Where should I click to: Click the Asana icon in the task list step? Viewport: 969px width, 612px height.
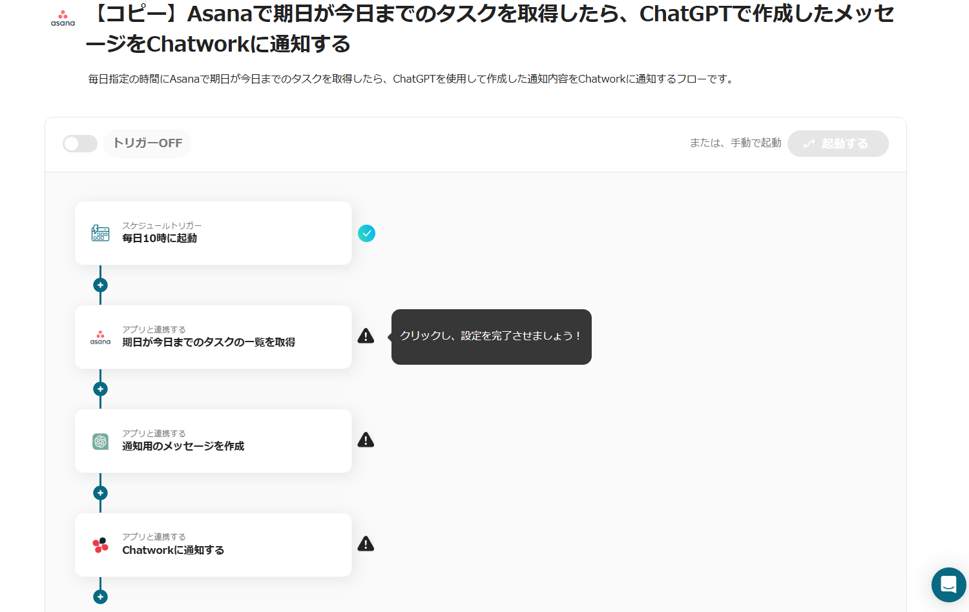(x=100, y=337)
